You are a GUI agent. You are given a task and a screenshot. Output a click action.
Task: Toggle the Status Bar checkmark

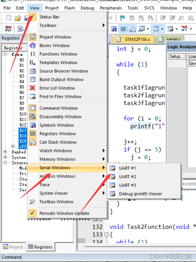click(32, 17)
